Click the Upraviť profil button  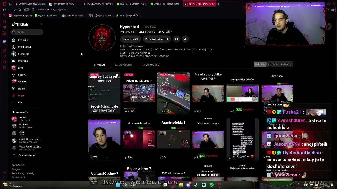pyautogui.click(x=130, y=39)
